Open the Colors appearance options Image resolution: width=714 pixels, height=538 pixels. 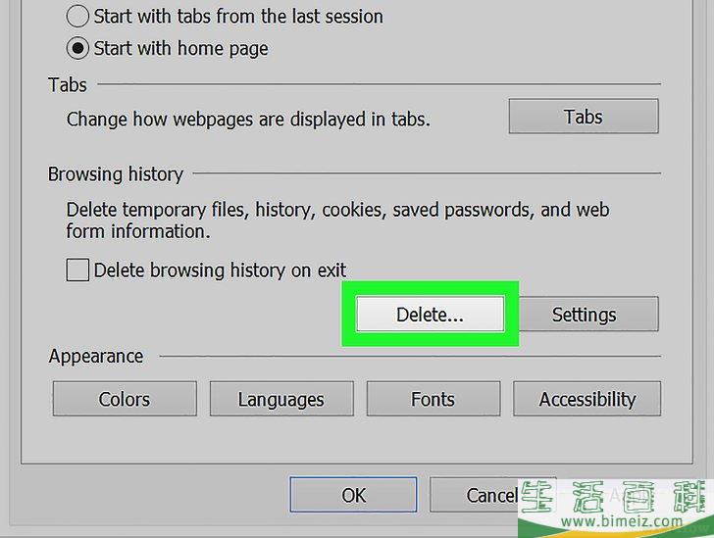click(125, 399)
